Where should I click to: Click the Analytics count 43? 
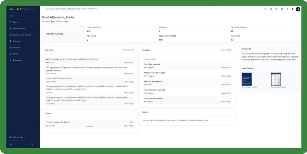[x=232, y=40]
